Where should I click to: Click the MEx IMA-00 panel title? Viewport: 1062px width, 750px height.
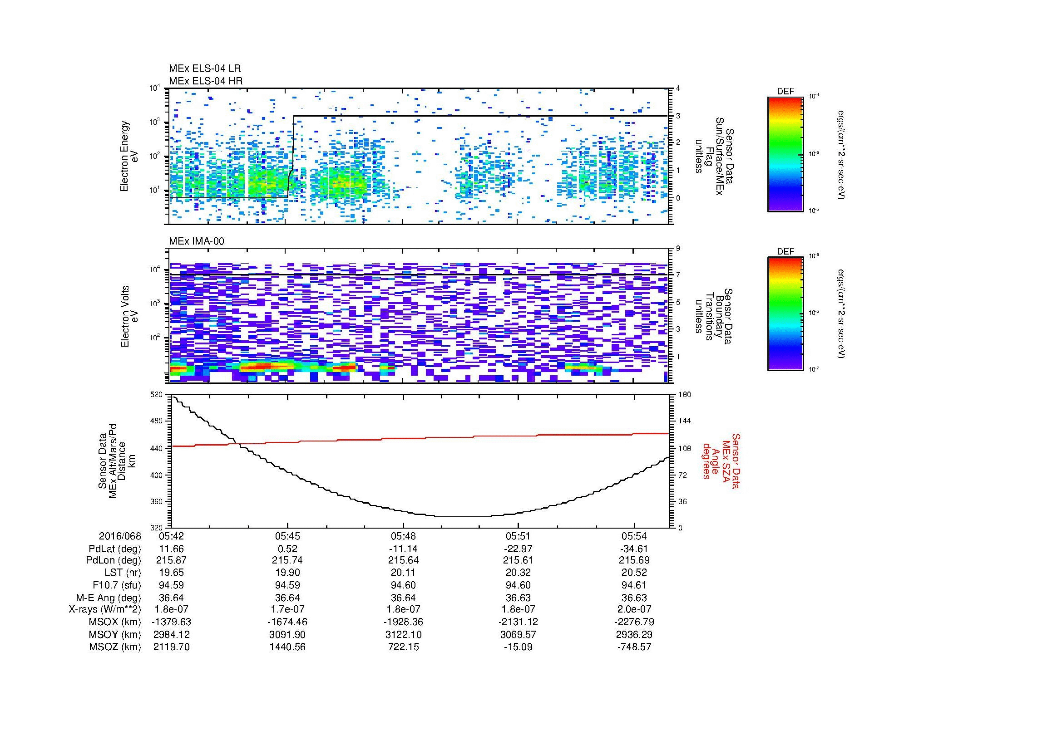197,241
